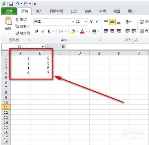Switch to the 插入 Insert tab
149x145 pixels.
(x=39, y=11)
